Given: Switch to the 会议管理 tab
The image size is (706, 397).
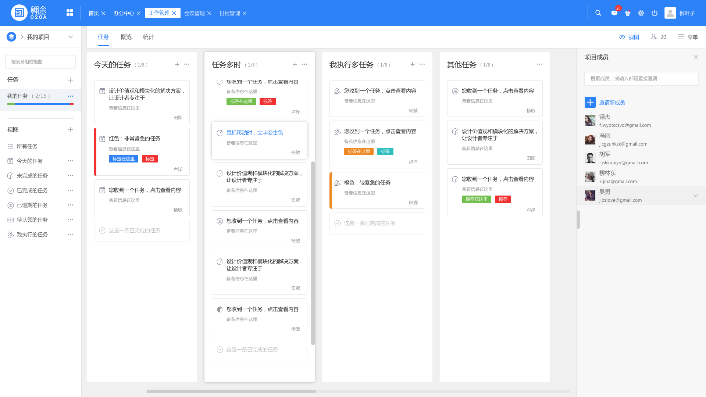Looking at the screenshot, I should point(195,13).
